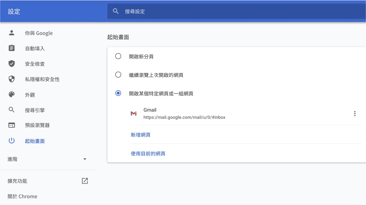Click the 新增網頁 link
366x205 pixels.
click(x=141, y=135)
